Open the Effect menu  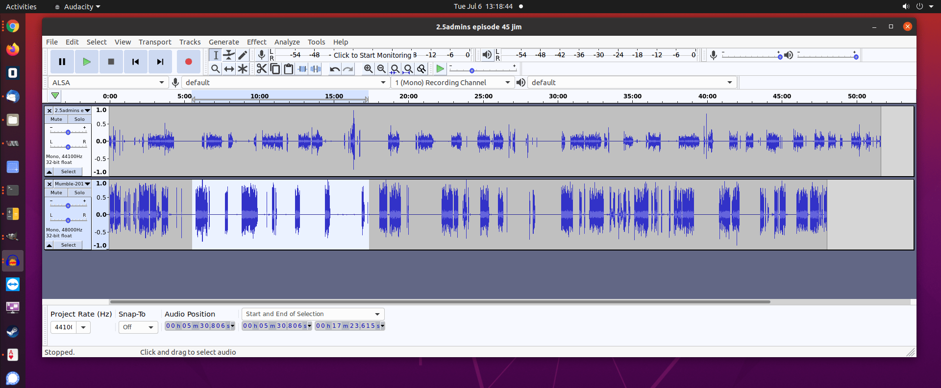coord(257,42)
